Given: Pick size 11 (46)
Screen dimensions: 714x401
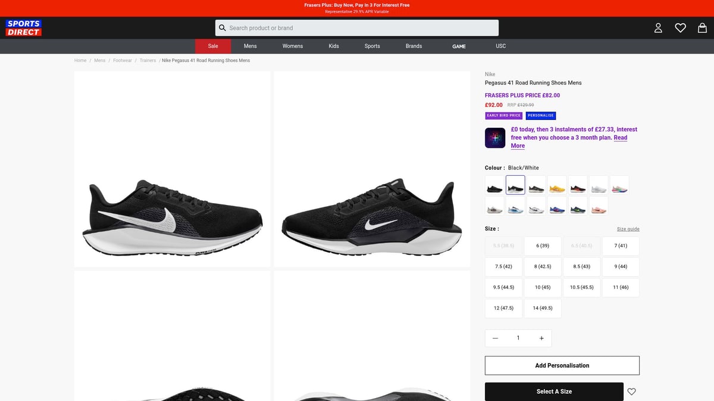Looking at the screenshot, I should [621, 288].
